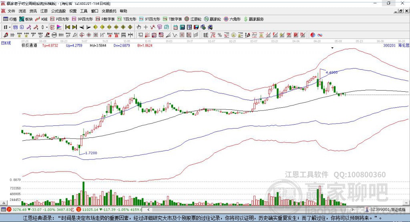Select the rectangle frame drawing tool
Screen dimensions: 410x222
point(141,35)
